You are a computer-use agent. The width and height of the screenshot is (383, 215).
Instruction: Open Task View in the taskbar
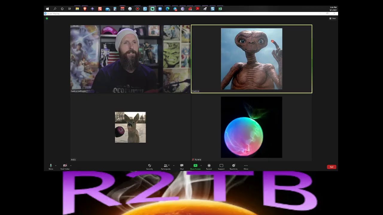[x=69, y=9]
